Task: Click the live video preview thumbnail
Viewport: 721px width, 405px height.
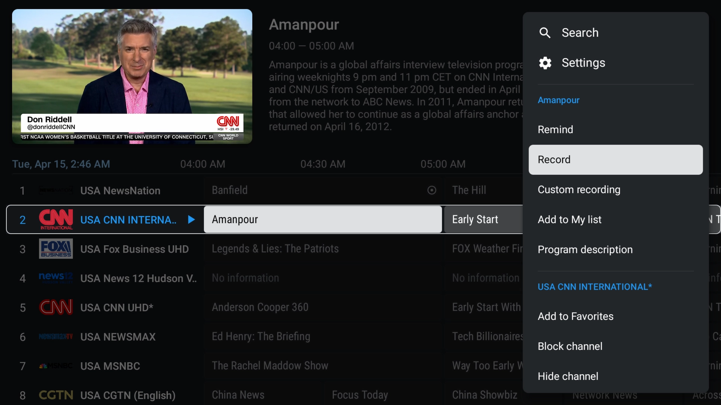Action: (132, 76)
